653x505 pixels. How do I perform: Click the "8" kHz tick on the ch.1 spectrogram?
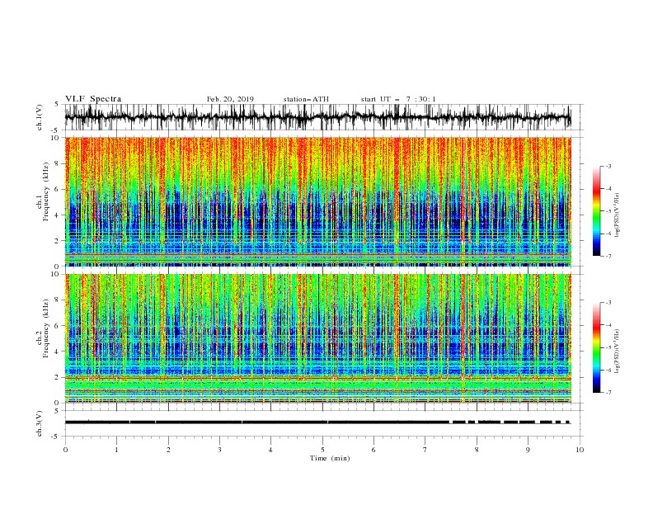coord(57,163)
